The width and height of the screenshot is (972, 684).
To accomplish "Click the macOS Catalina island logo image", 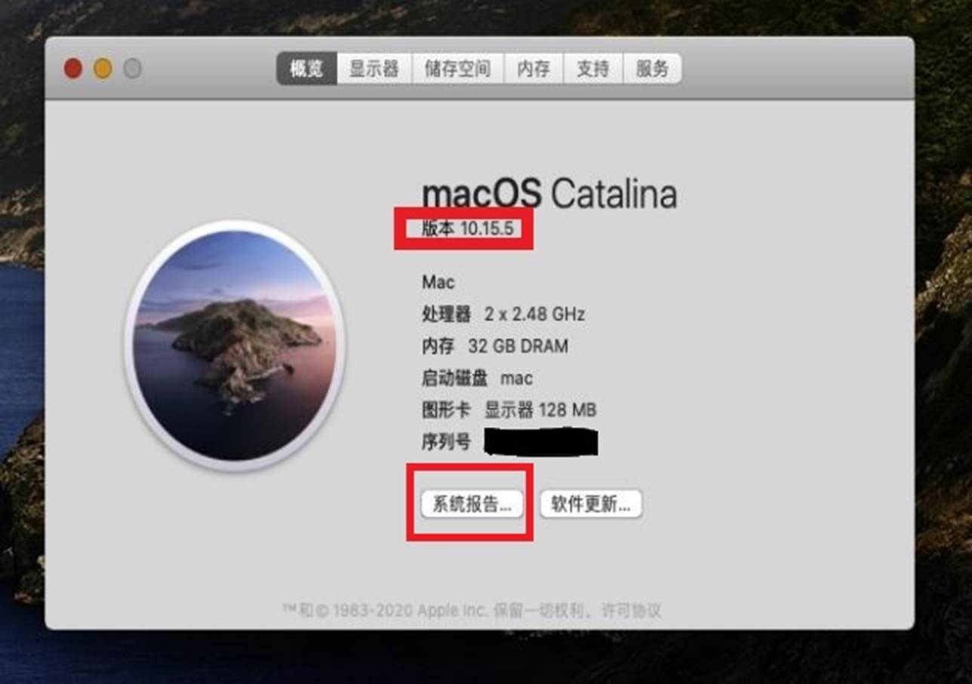I will pyautogui.click(x=235, y=347).
